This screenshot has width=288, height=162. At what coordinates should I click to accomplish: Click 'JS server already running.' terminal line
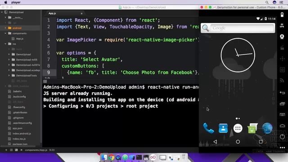(78, 93)
